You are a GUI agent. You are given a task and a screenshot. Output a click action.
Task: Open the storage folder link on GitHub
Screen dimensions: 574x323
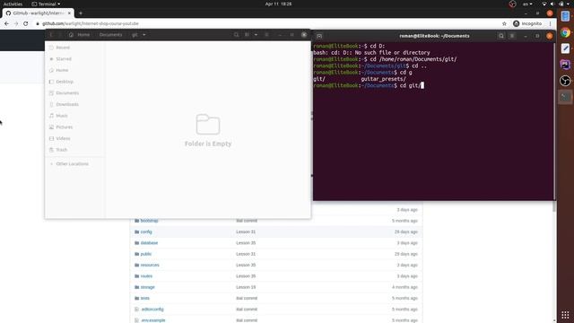[147, 287]
